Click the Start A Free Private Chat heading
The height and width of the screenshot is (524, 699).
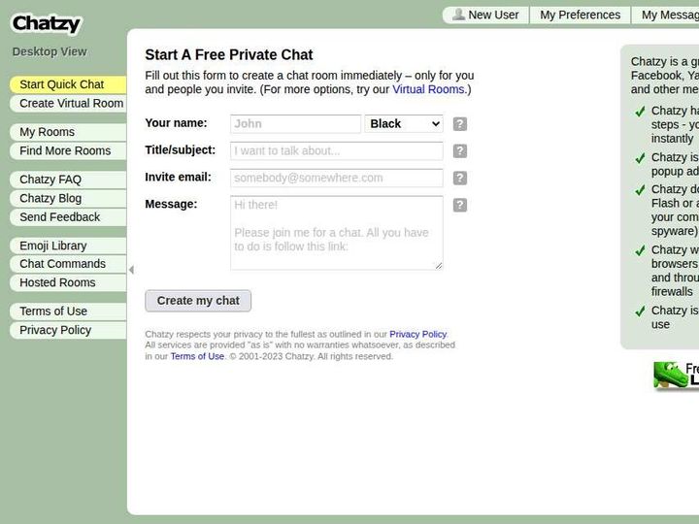pos(229,54)
